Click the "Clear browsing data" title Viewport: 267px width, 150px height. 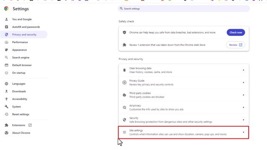[140, 68]
